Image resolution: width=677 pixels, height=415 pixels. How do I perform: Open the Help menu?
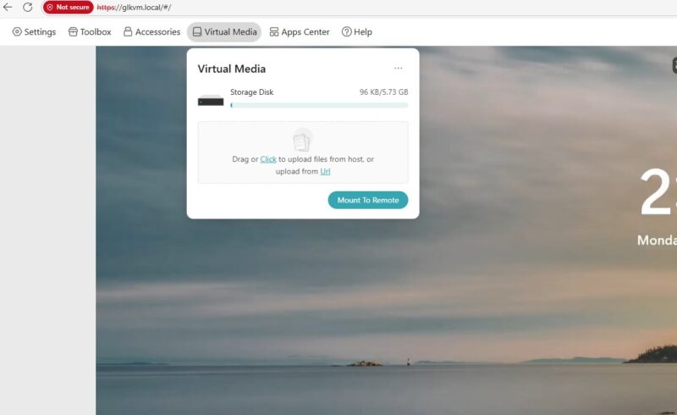[356, 32]
